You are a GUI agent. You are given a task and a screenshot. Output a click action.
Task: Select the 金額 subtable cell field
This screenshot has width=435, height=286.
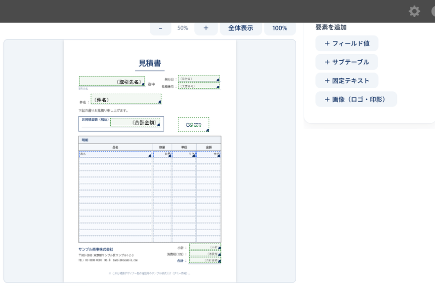click(209, 154)
